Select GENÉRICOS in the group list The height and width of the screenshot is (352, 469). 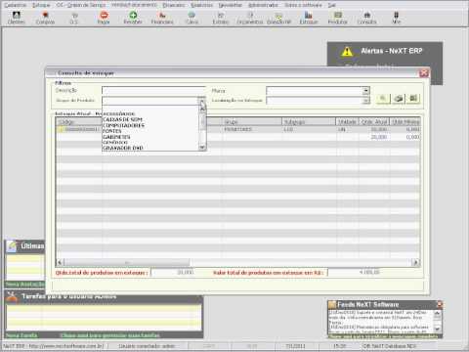(115, 143)
